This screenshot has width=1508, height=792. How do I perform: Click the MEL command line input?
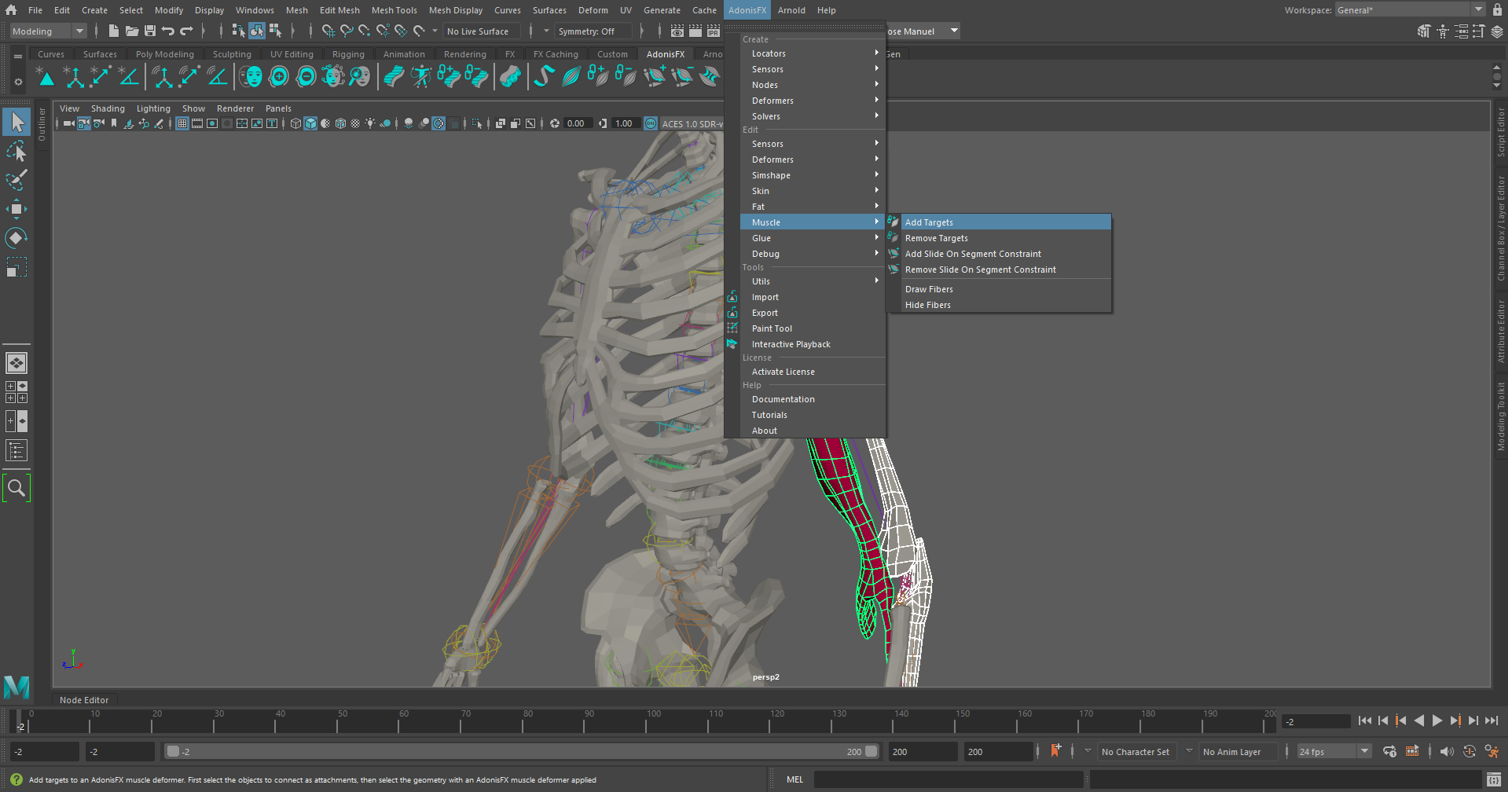click(948, 779)
